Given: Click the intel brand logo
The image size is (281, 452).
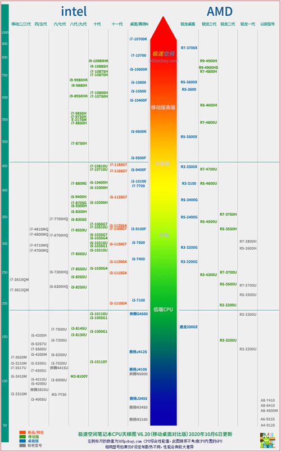Looking at the screenshot, I should (x=74, y=11).
